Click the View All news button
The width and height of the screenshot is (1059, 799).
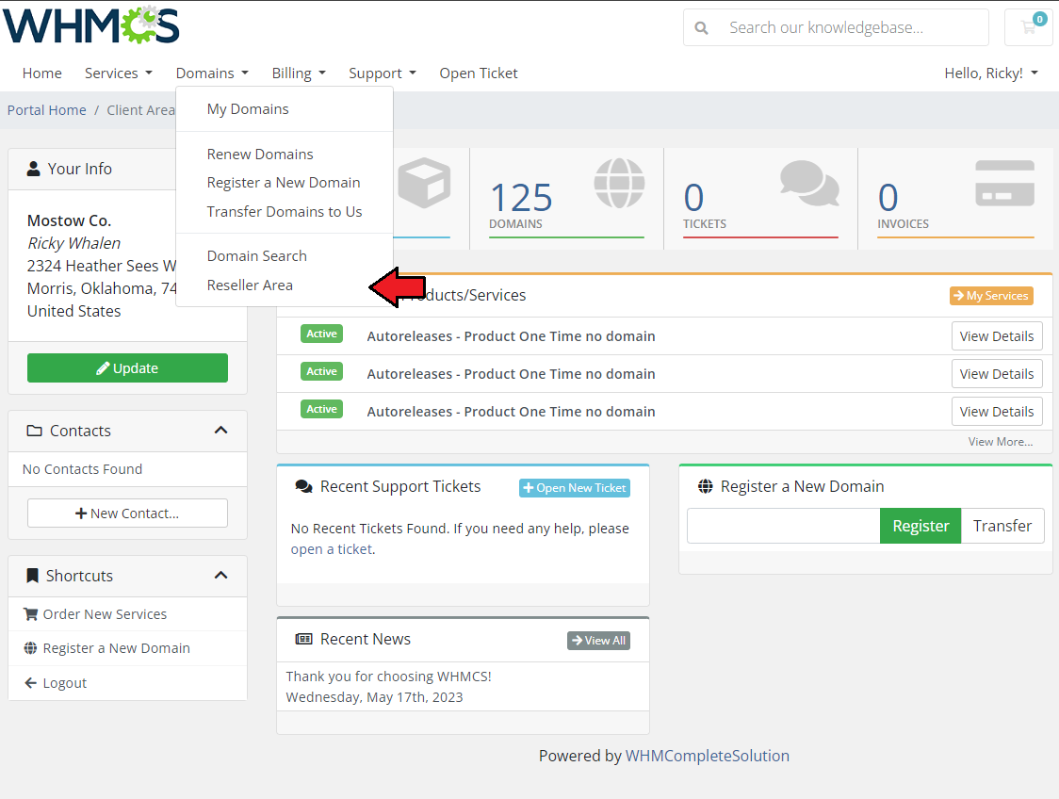(x=598, y=641)
